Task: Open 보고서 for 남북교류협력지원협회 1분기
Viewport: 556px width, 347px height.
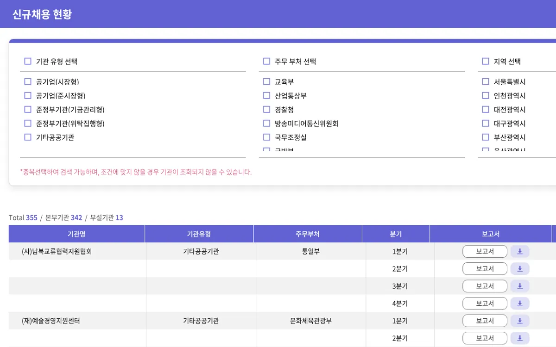Action: 485,251
